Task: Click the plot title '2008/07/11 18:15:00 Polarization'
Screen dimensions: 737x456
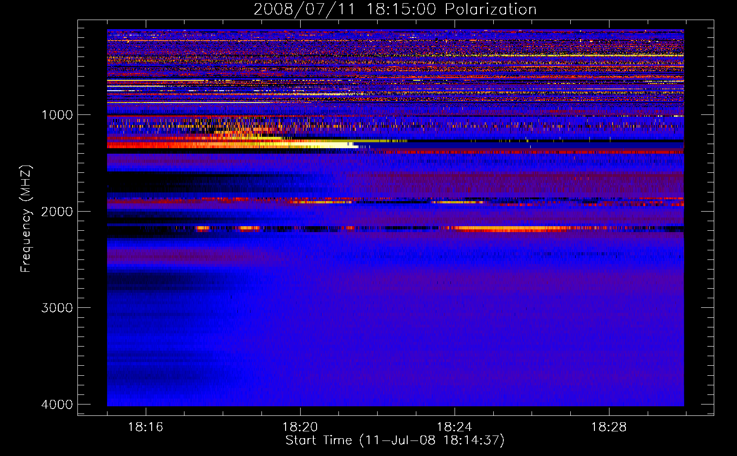Action: click(395, 9)
